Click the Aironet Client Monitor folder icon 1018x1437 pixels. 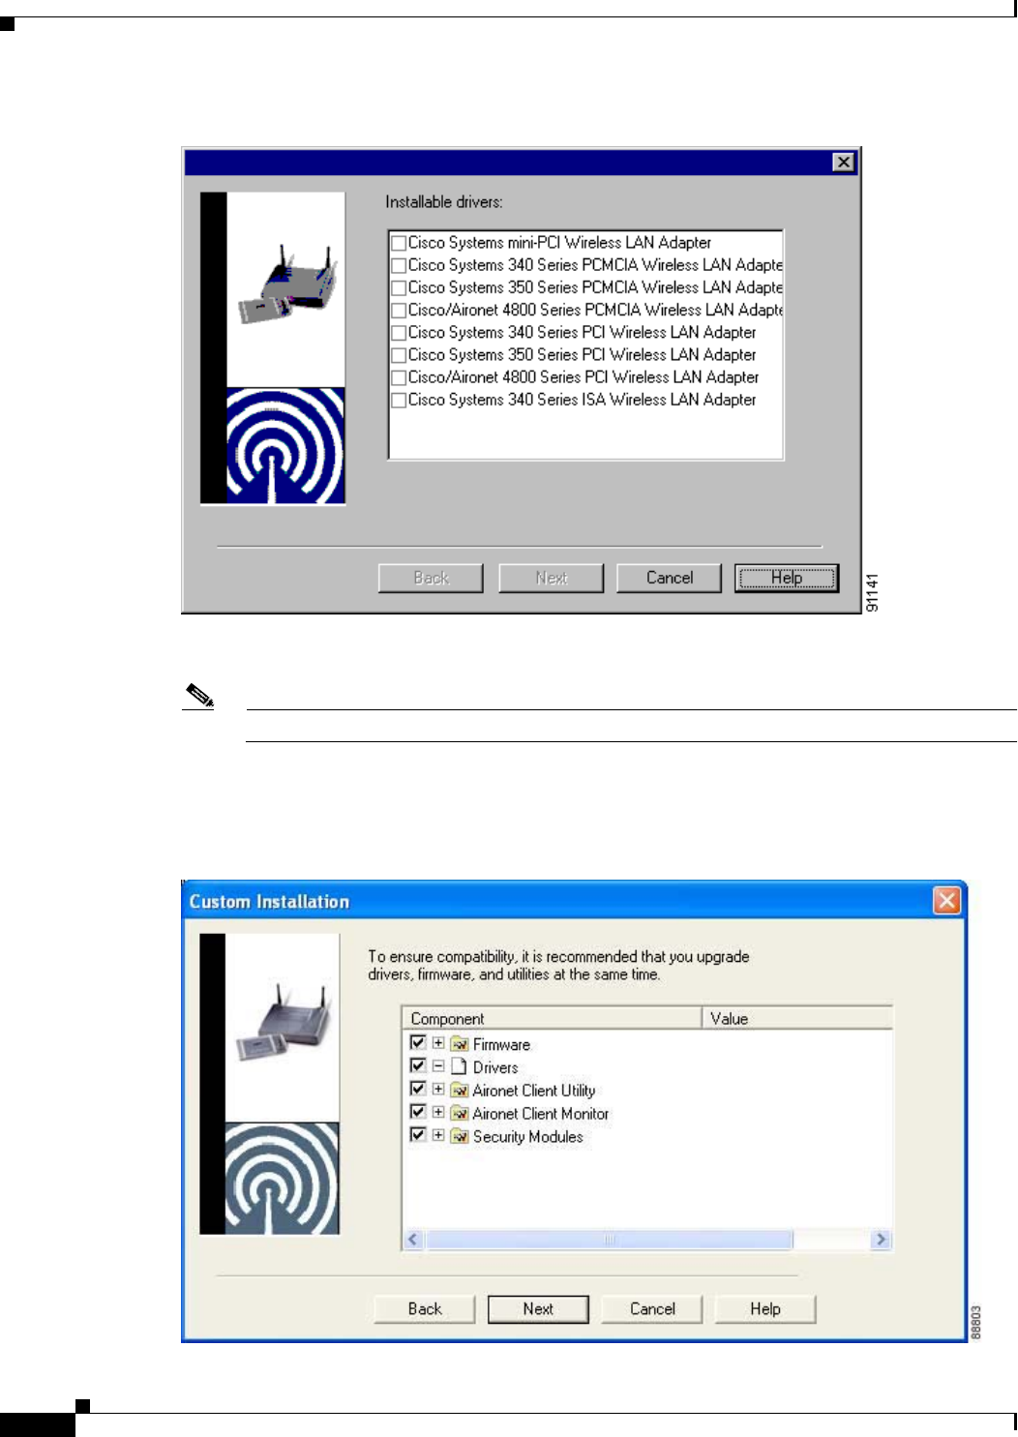click(x=460, y=1113)
